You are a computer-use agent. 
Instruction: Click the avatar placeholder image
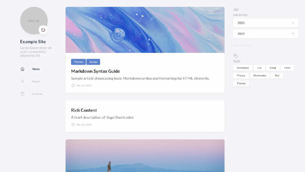pyautogui.click(x=34, y=21)
